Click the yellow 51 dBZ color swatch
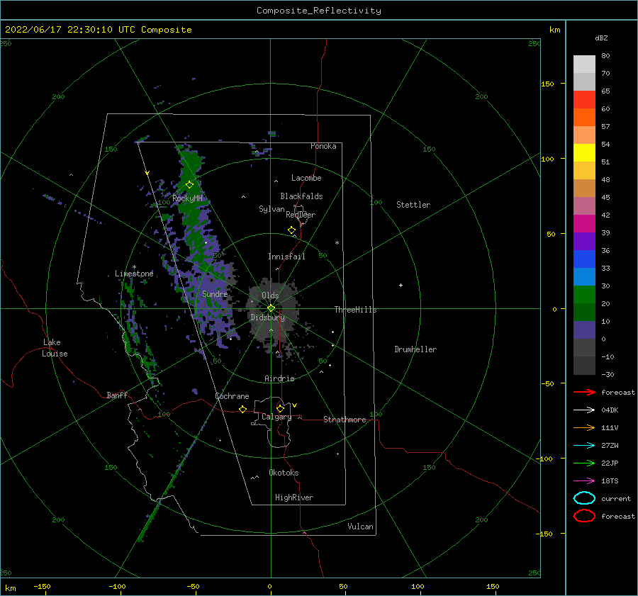This screenshot has height=596, width=638. click(x=584, y=152)
